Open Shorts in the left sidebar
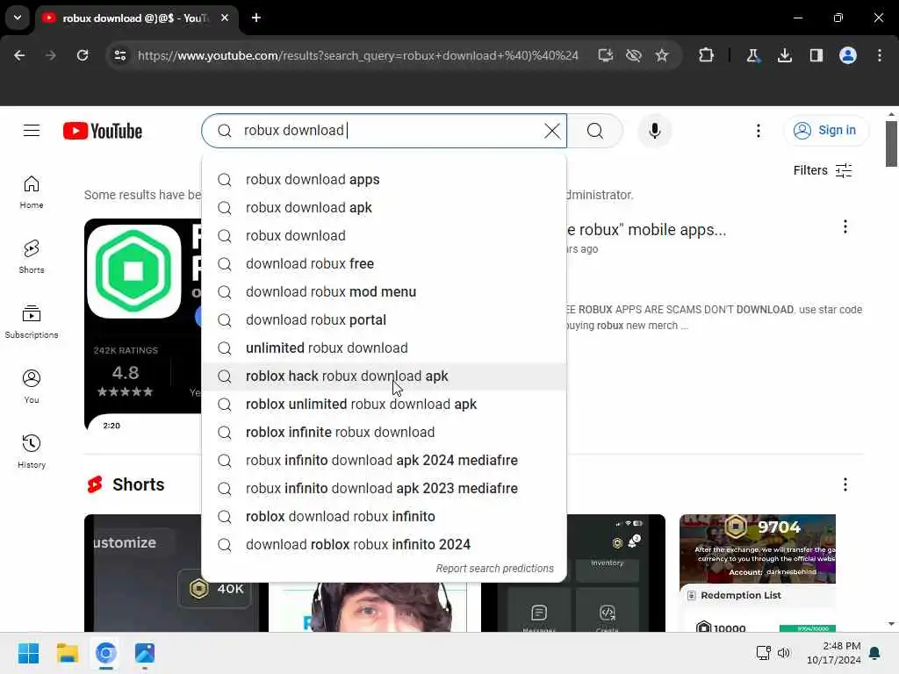899x674 pixels. (32, 257)
